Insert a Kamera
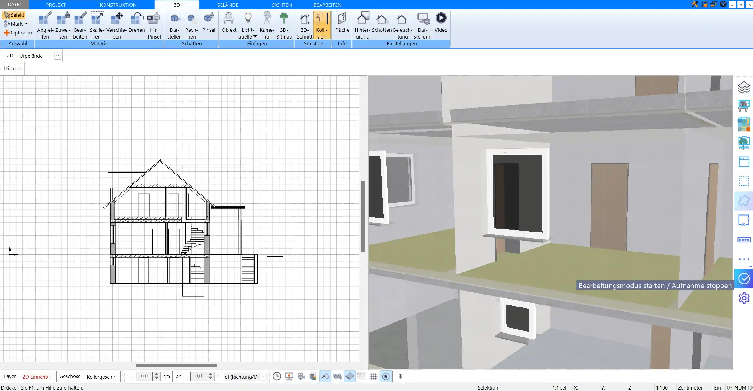This screenshot has width=753, height=391. [267, 25]
